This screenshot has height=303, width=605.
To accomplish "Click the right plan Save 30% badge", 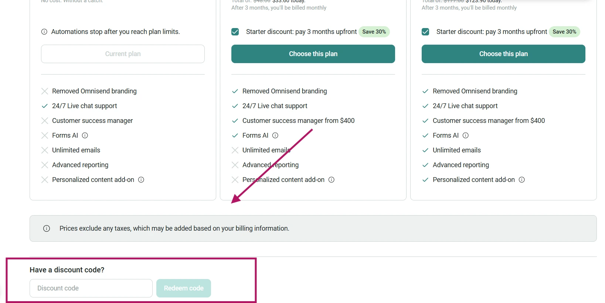I will [564, 32].
